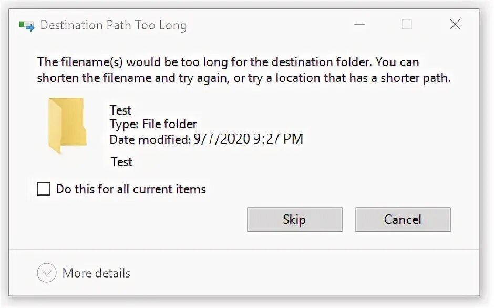Click the 'Destination Path Too Long' title text
Viewport: 494px width, 308px height.
(113, 25)
